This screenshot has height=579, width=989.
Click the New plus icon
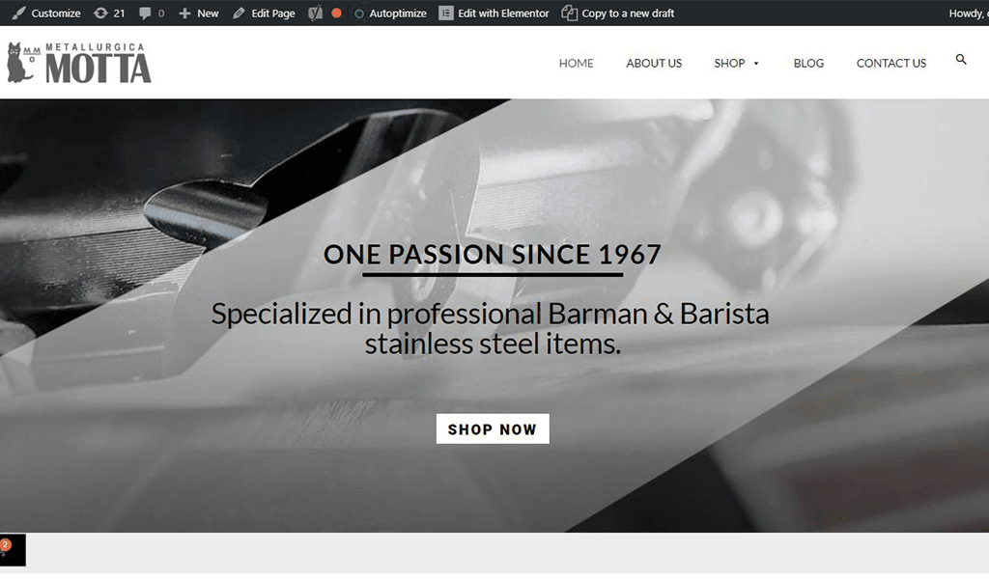tap(184, 14)
